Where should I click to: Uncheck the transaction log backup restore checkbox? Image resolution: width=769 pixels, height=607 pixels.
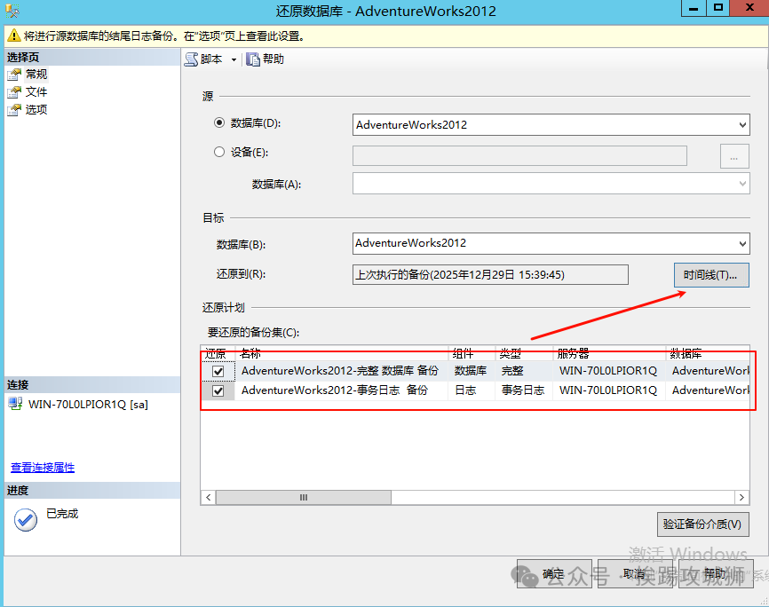[x=218, y=390]
